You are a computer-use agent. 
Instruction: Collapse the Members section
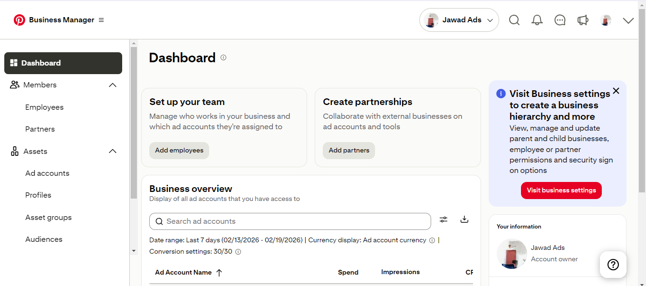click(x=113, y=85)
